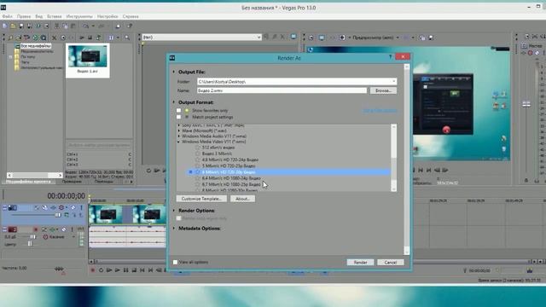Toggle favorite star for 512 kbit/s template

197,148
